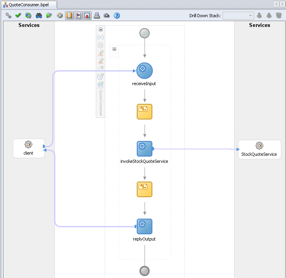Capture diagram image with camera icon
Viewport: 286px width, 278px height.
click(106, 16)
